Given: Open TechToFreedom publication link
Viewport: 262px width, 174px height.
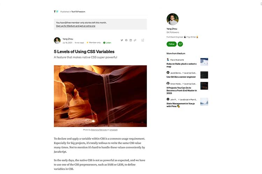Looking at the screenshot, I should pos(78,11).
